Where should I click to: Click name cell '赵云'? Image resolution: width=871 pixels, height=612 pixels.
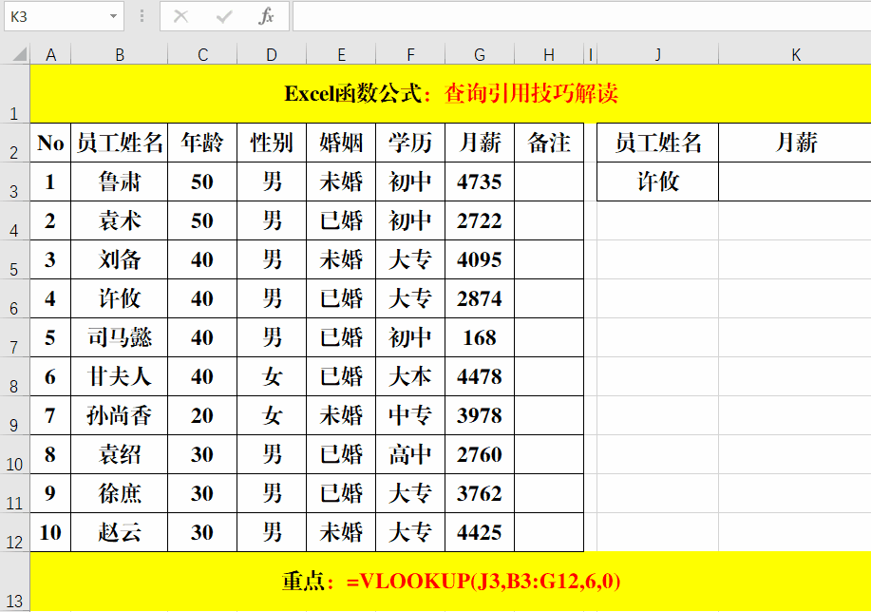[120, 532]
